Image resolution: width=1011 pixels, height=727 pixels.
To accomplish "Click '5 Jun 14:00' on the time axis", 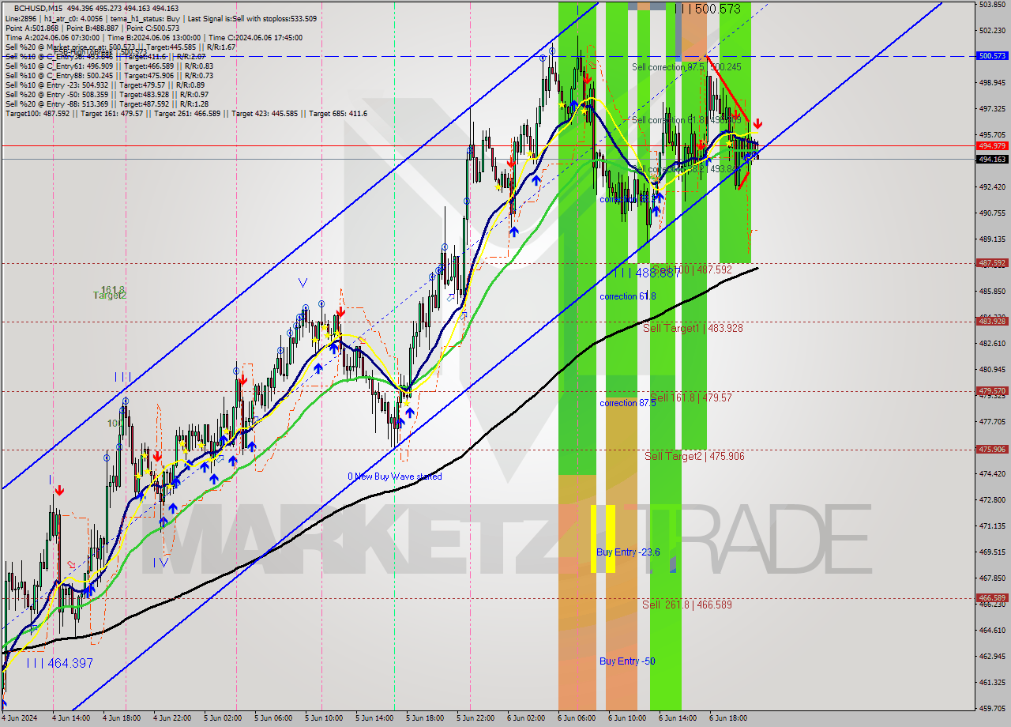I will pyautogui.click(x=374, y=719).
